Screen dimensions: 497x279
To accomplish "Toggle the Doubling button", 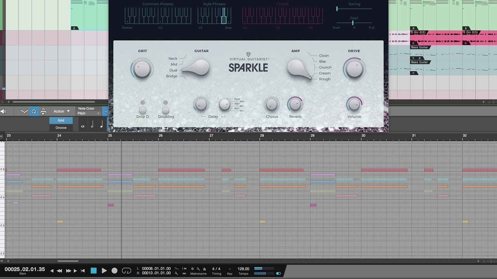I will (166, 110).
